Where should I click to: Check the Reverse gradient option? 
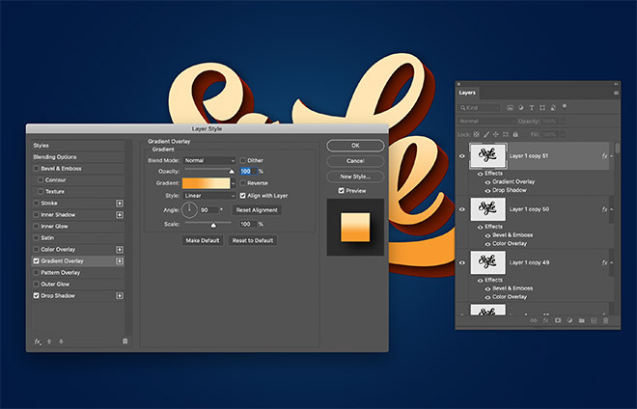243,182
